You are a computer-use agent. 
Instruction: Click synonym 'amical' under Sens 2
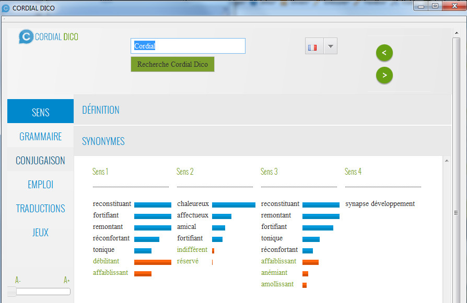click(x=186, y=226)
